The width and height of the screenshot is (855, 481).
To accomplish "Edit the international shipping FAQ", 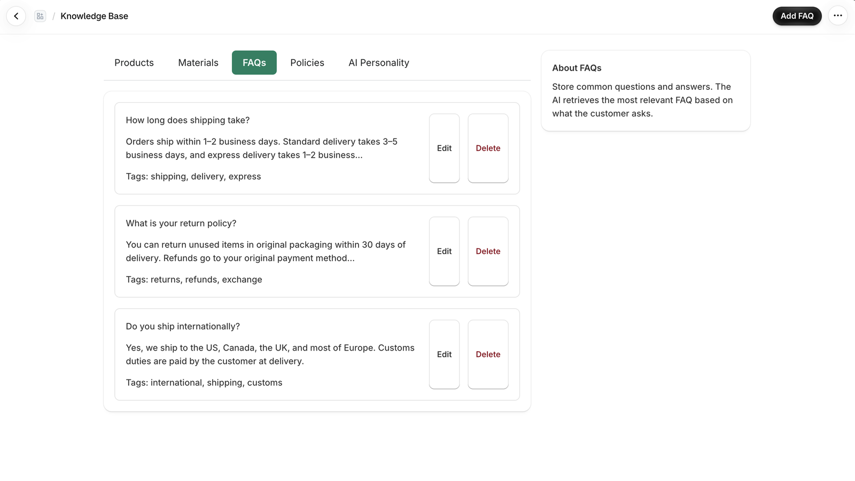I will 444,354.
